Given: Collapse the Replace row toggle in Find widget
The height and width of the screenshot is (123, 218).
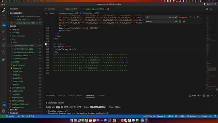Looking at the screenshot, I should pyautogui.click(x=144, y=19).
